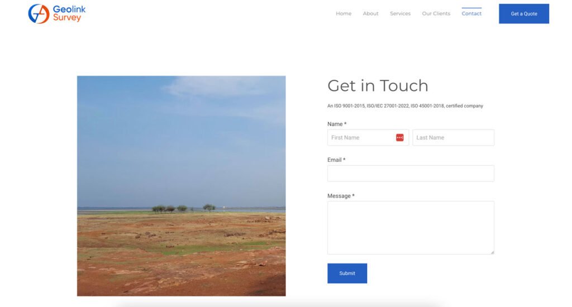
Task: Select the Email input box
Action: 411,174
